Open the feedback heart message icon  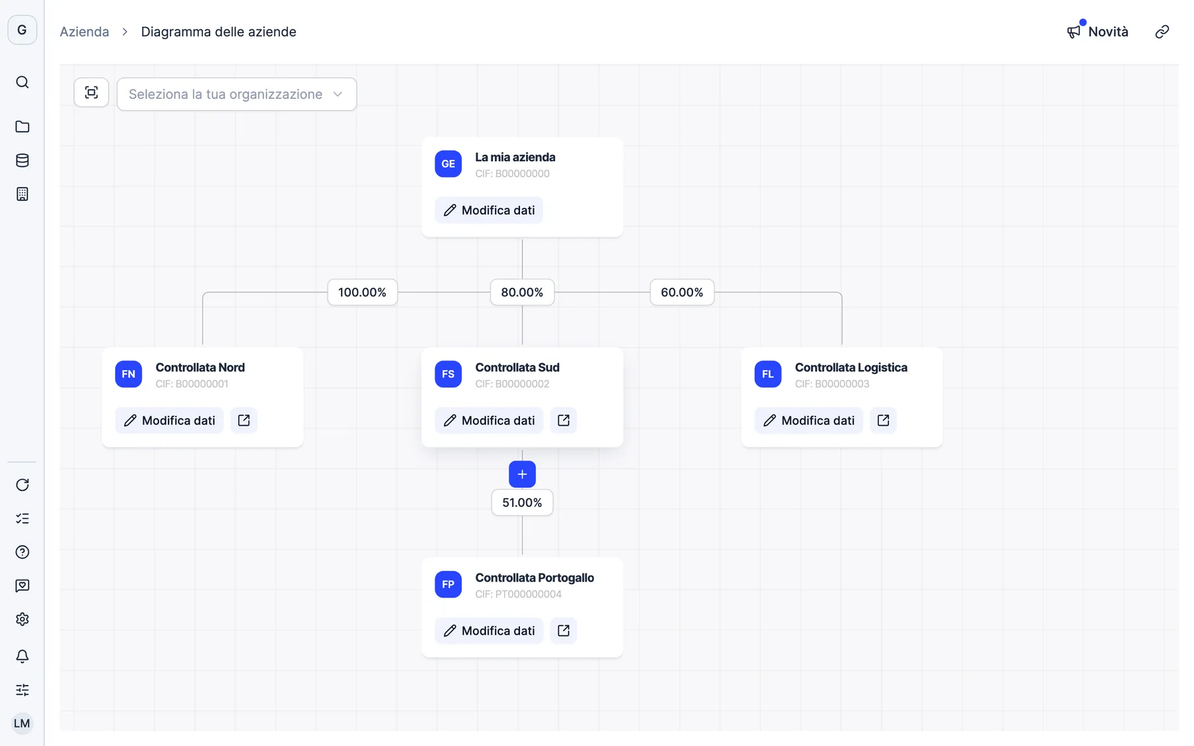point(22,586)
